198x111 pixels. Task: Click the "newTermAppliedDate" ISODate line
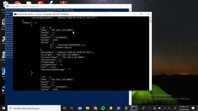pyautogui.click(x=64, y=18)
